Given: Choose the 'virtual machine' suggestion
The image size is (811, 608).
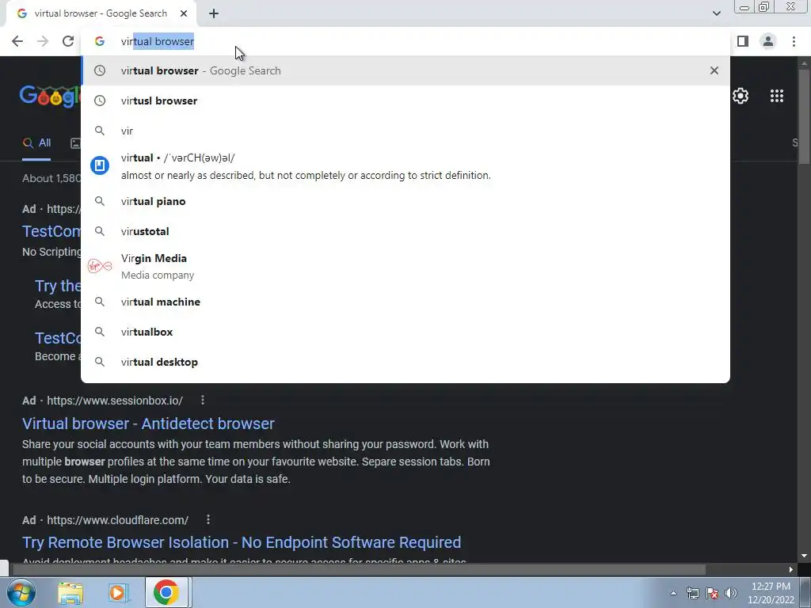Looking at the screenshot, I should (x=405, y=302).
